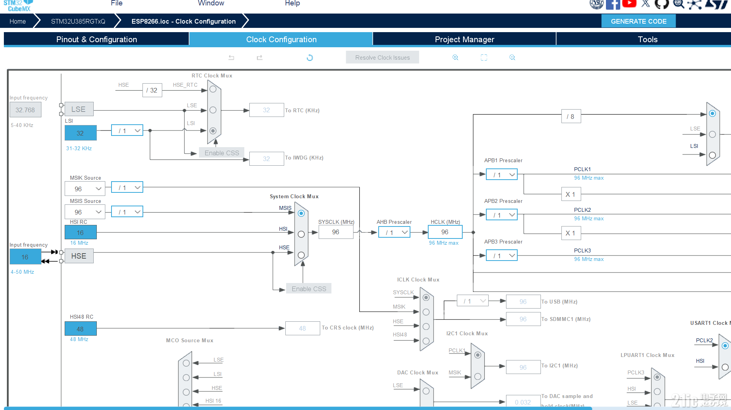Click the redo arrow in the clock toolbar
Viewport: 731px width, 410px height.
coord(259,58)
